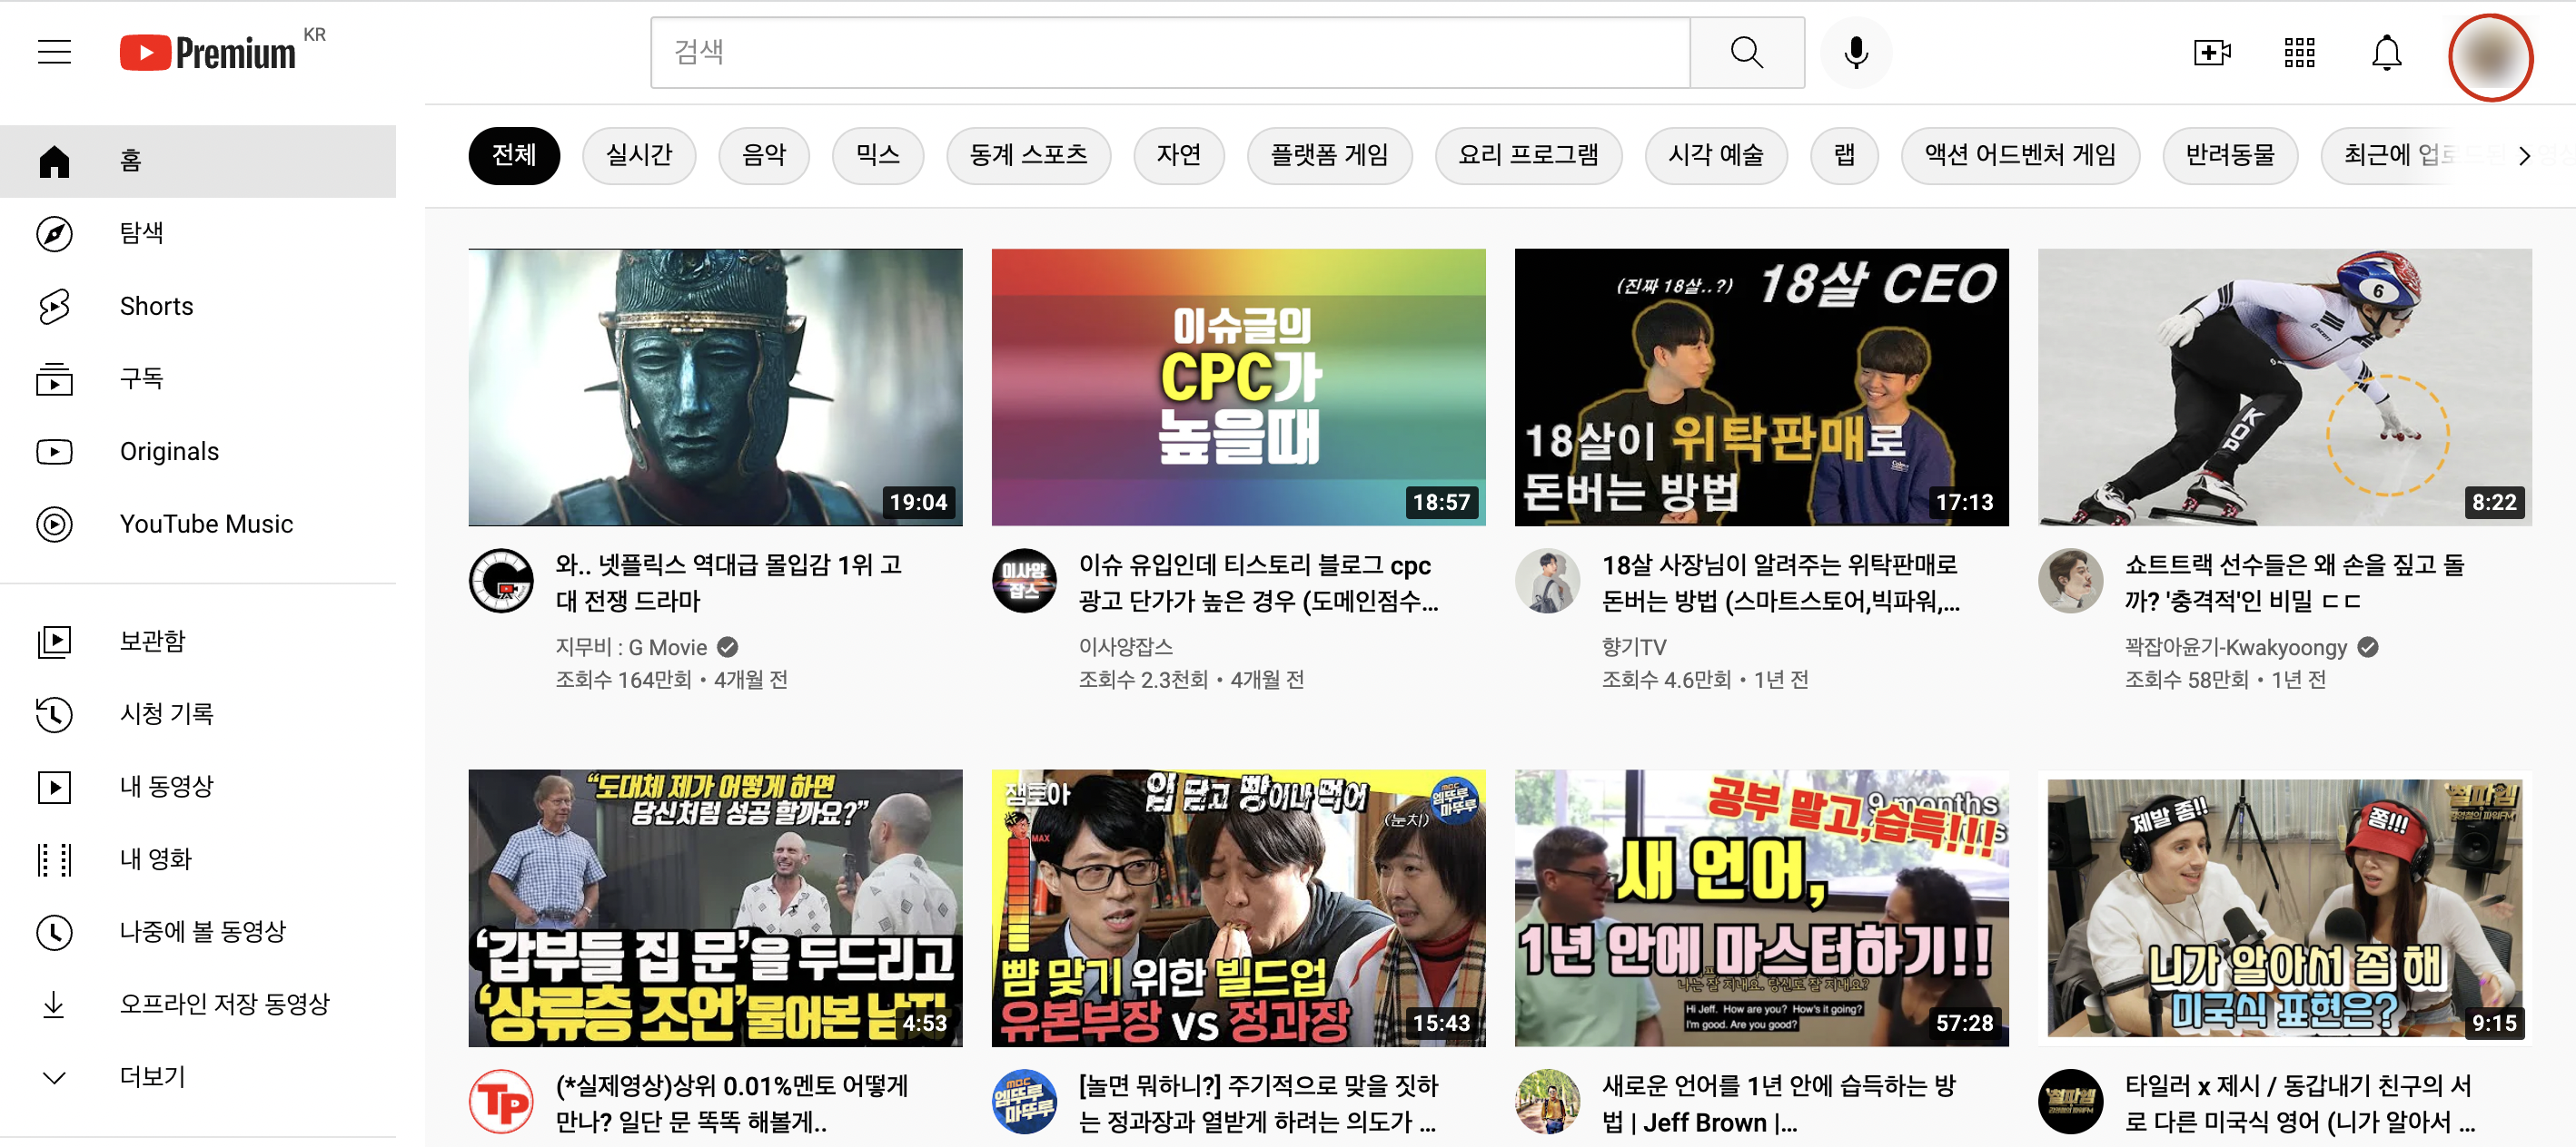Play the short track skater thumbnail

2284,387
